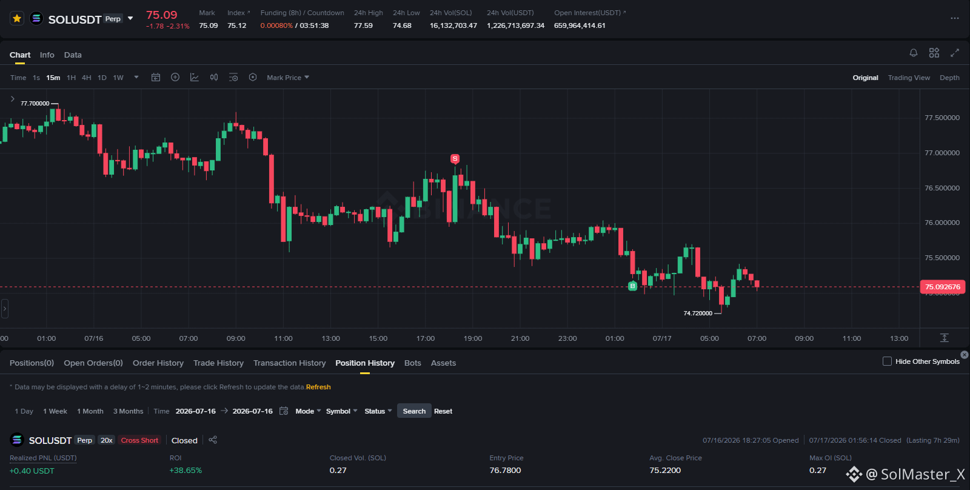Click the Refresh link

point(318,387)
